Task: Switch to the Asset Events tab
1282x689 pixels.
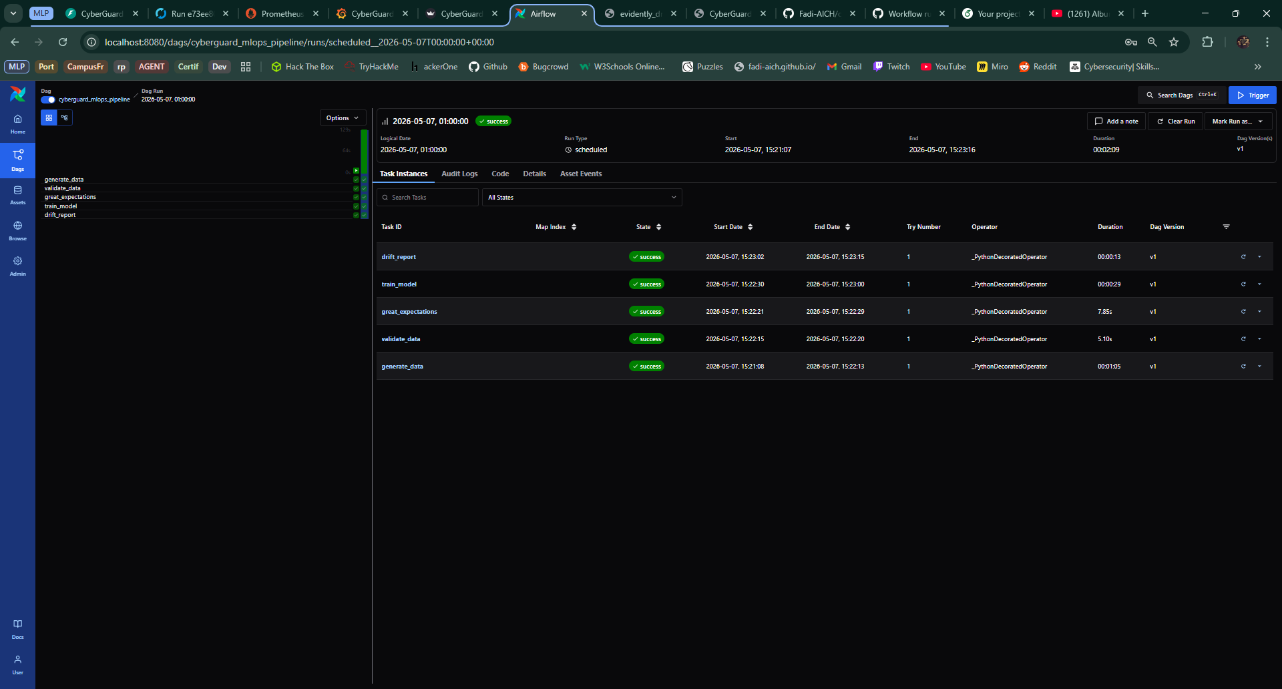Action: (581, 174)
